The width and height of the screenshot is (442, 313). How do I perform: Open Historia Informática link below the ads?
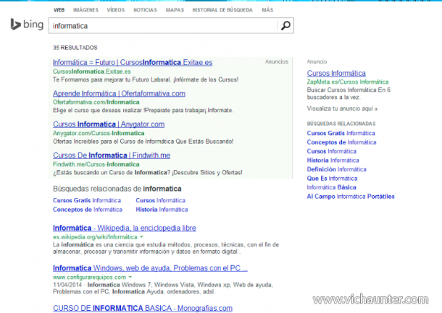click(162, 210)
